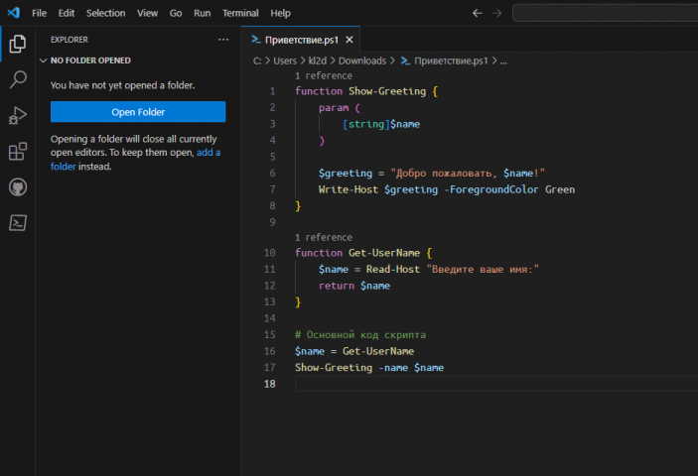Select the Приветствие.ps1 editor tab

(x=302, y=40)
